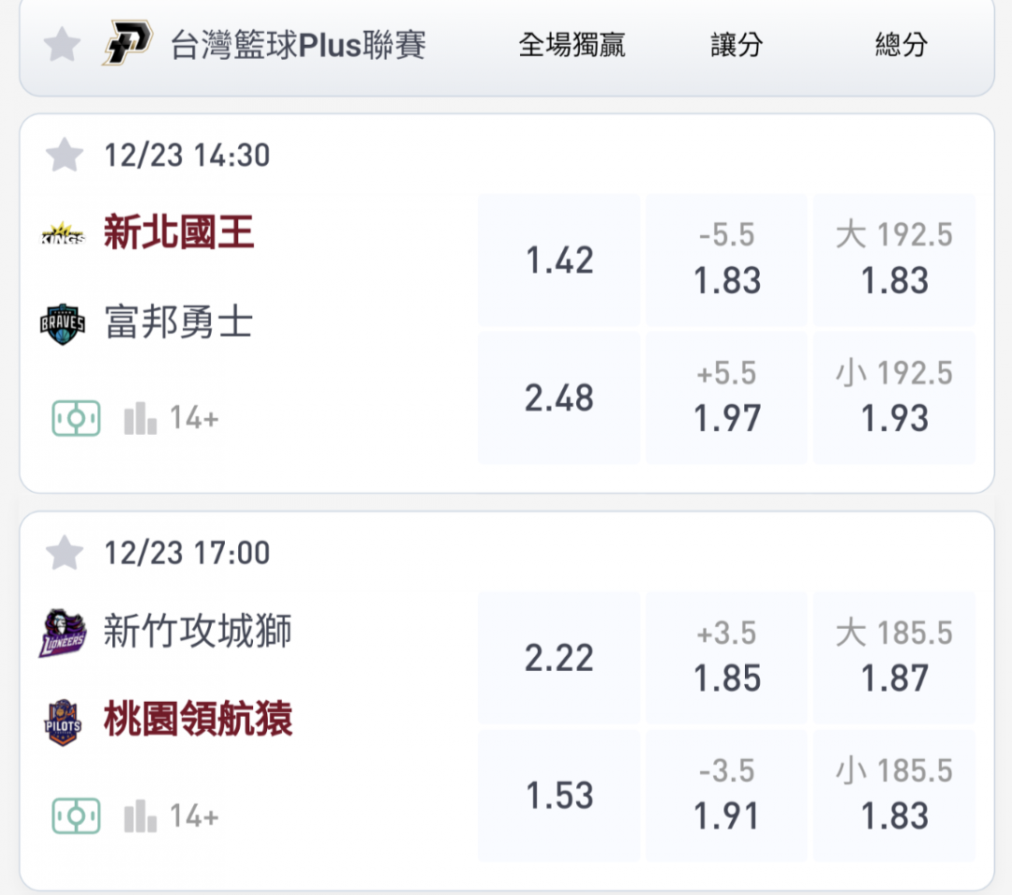Favorite the 台灣籃球Plus聯賽 league star
Screen dimensions: 1012x895
click(x=62, y=45)
